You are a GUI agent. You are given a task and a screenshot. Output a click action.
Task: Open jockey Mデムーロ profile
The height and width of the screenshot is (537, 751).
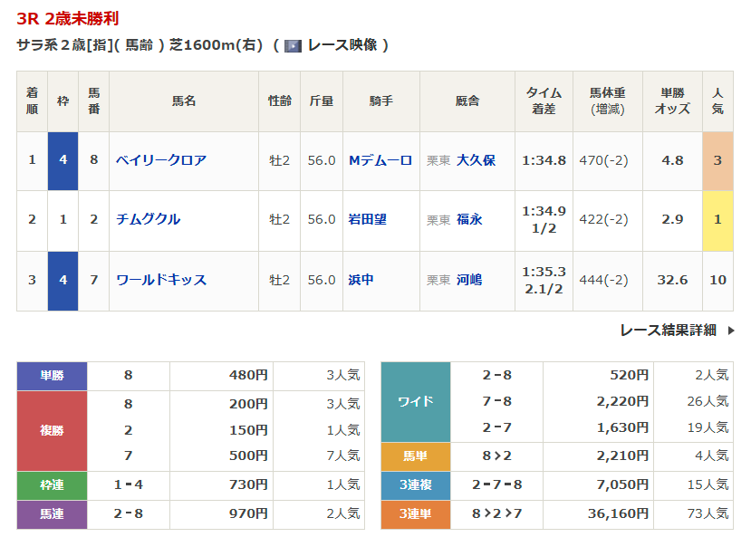pyautogui.click(x=380, y=160)
